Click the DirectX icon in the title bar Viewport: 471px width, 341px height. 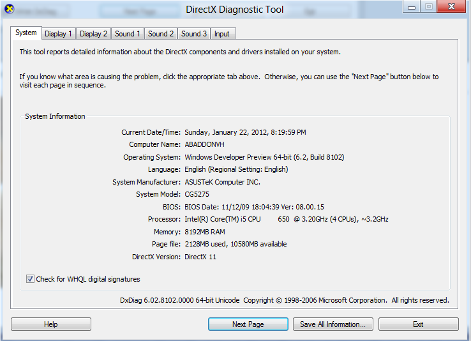pyautogui.click(x=8, y=10)
